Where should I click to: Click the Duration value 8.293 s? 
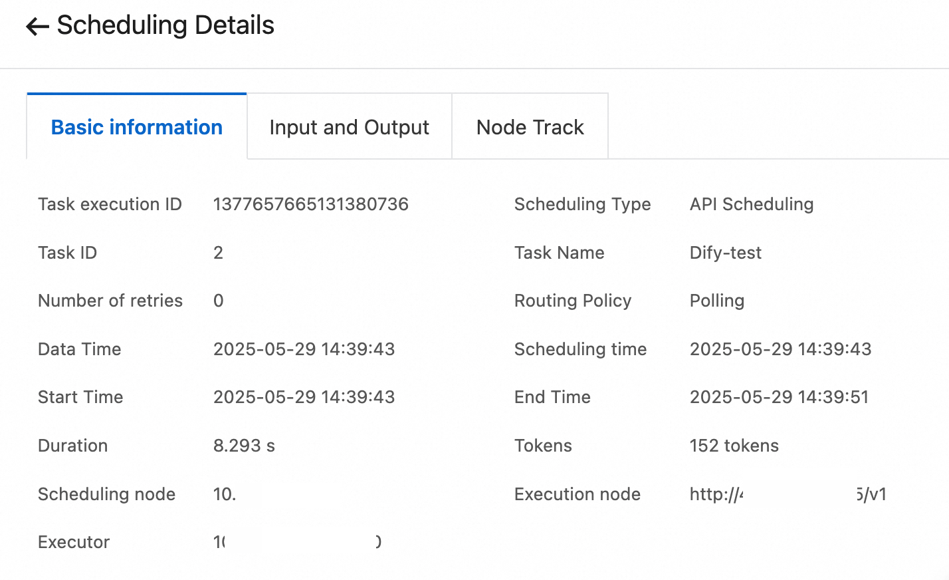(244, 446)
